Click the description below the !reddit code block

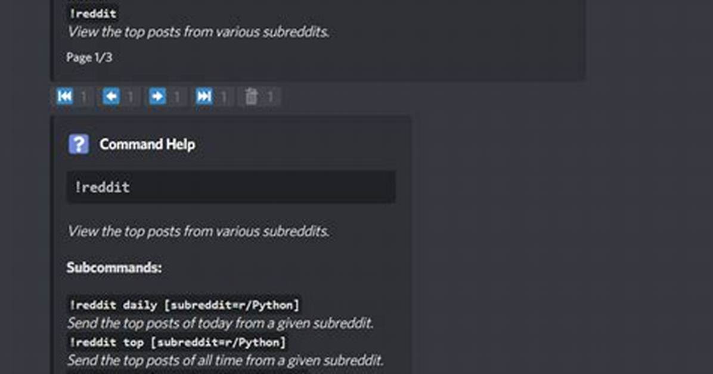[199, 231]
